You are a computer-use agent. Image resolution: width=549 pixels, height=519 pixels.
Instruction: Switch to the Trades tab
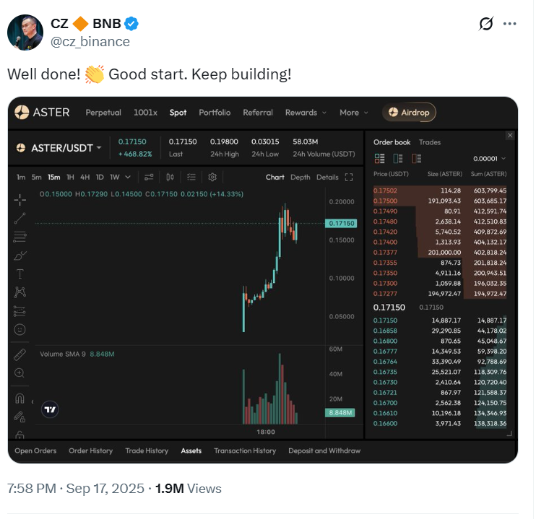[430, 142]
